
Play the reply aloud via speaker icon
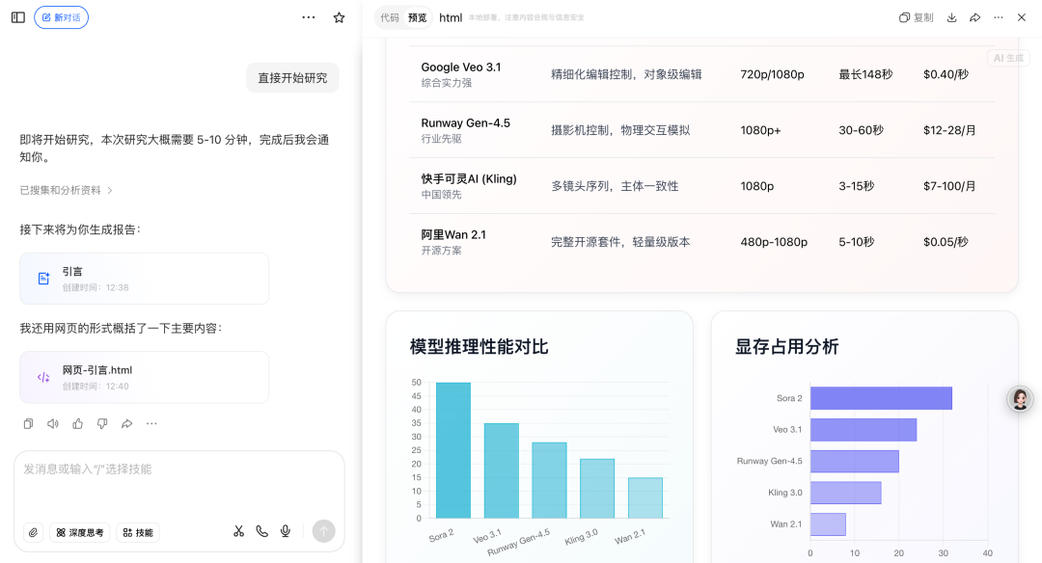click(53, 423)
